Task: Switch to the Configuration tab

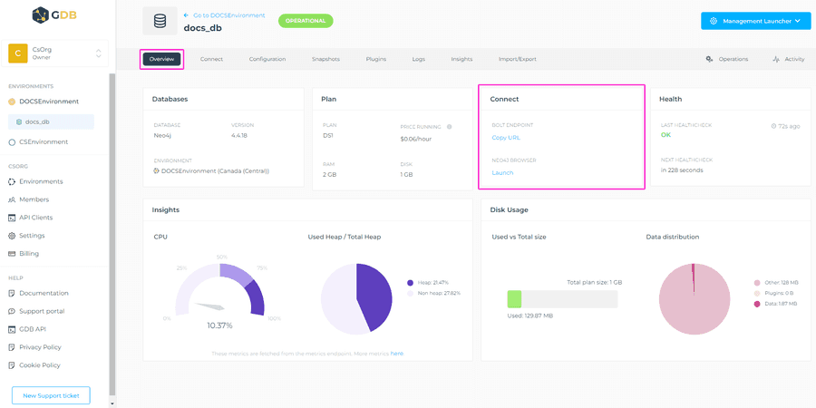Action: 267,59
